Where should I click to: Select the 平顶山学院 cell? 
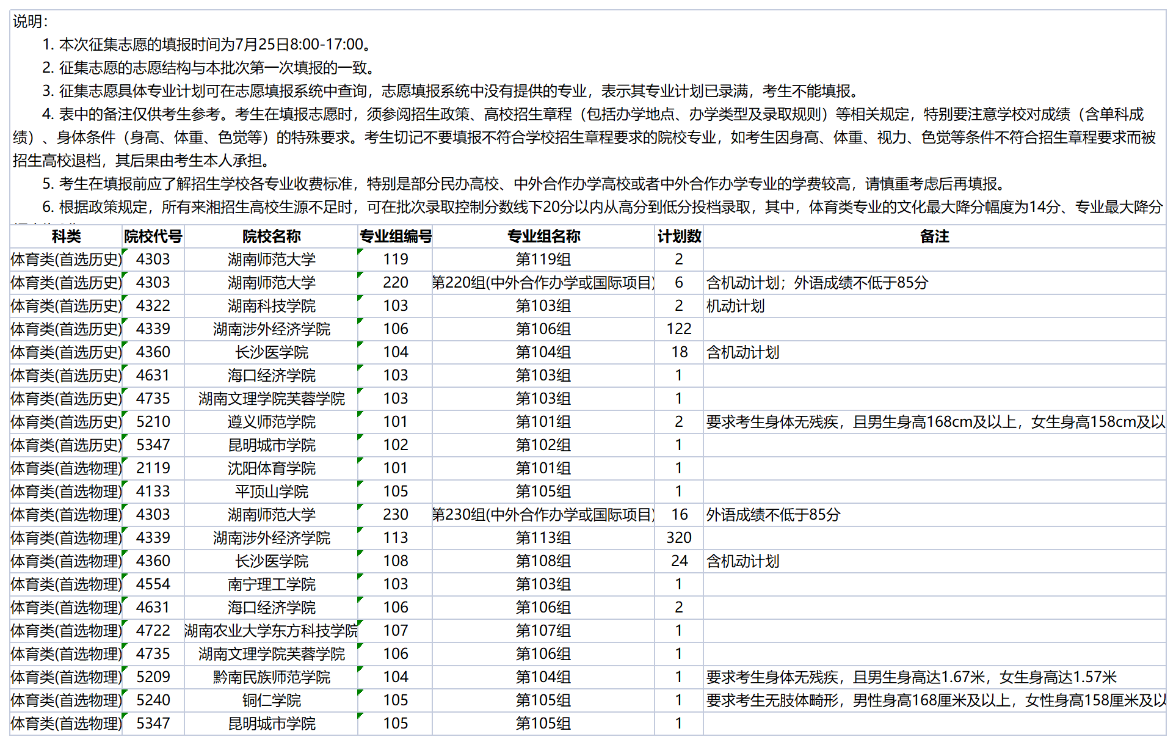pos(271,492)
